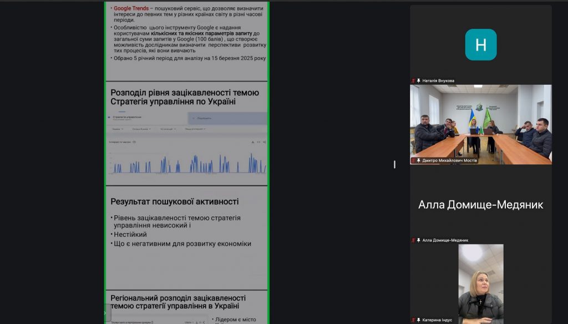Click muted mic icon for Катерина Індус
The image size is (568, 324).
413,320
